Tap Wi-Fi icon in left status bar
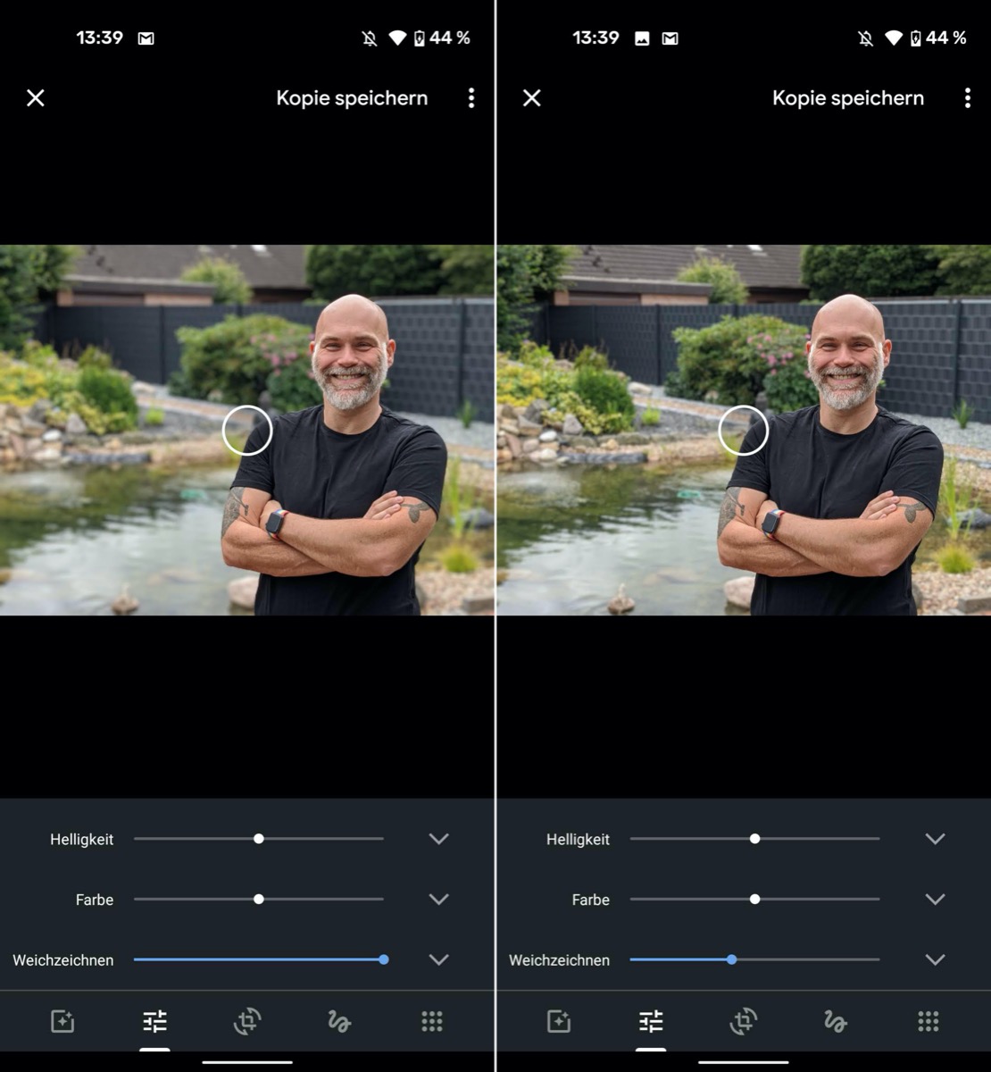 coord(397,38)
